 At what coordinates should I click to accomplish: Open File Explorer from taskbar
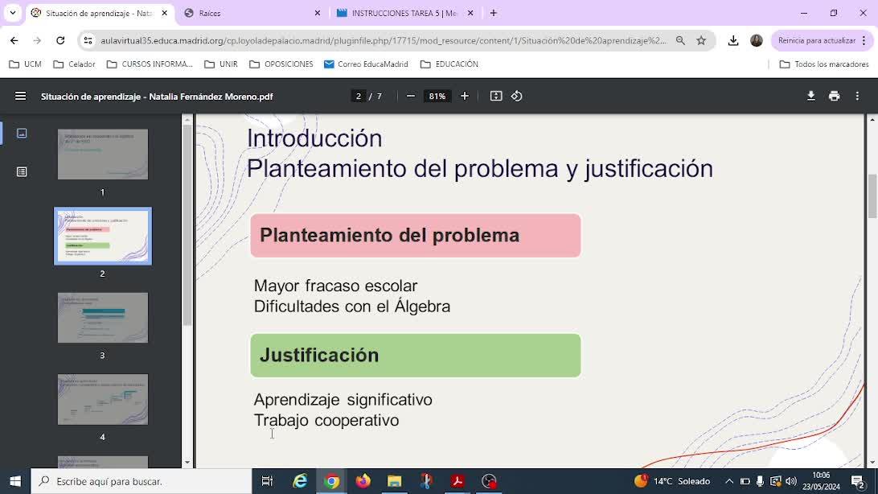coord(394,481)
